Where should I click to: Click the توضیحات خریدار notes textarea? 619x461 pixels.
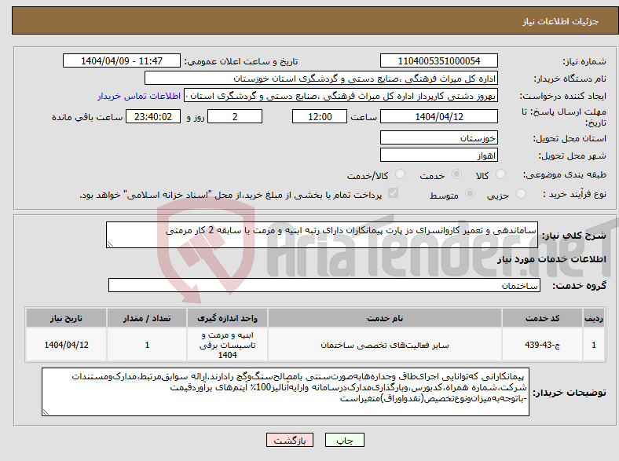coord(285,392)
